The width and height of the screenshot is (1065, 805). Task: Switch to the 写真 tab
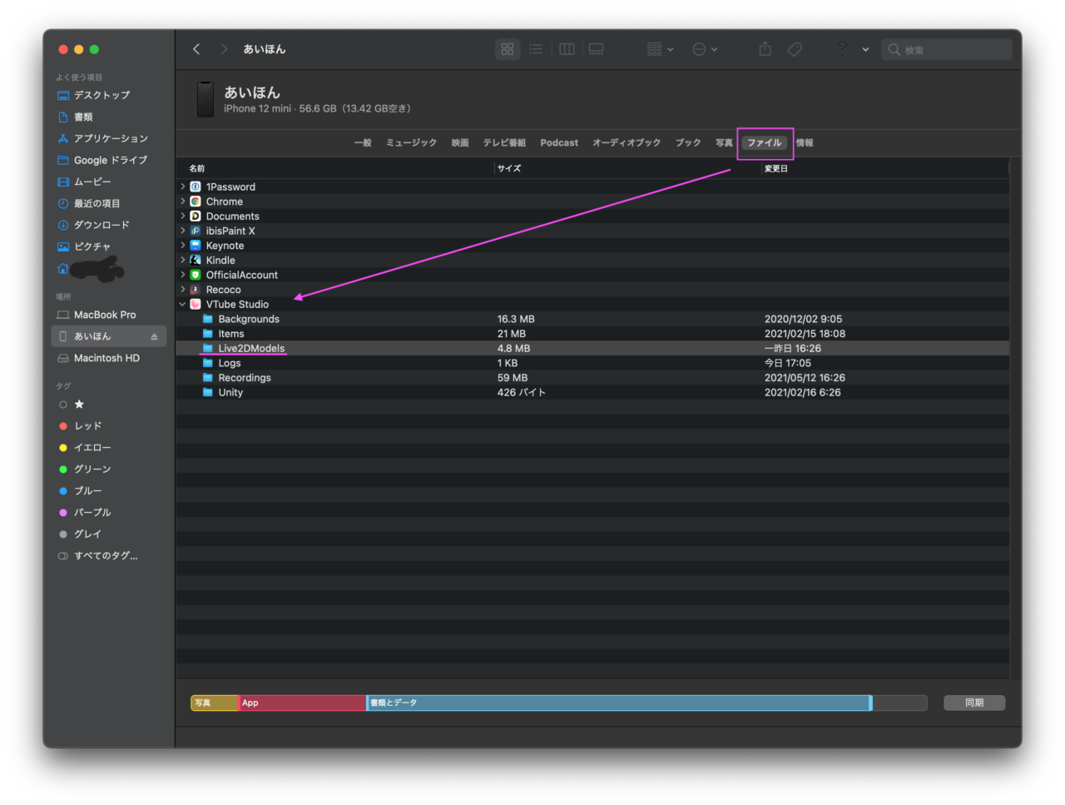point(723,142)
